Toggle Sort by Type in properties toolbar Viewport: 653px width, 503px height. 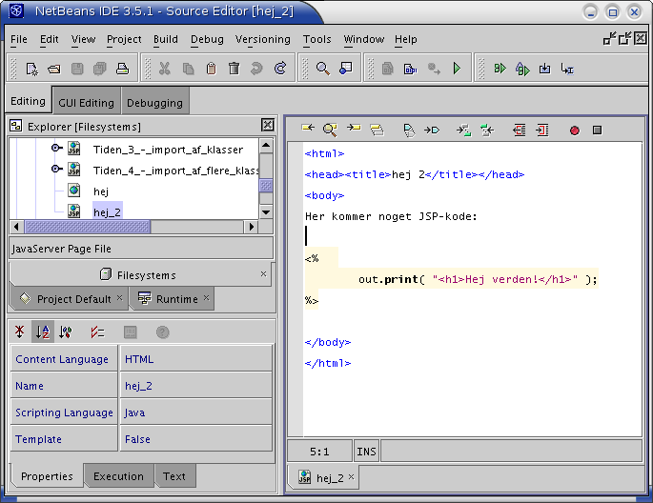click(66, 332)
